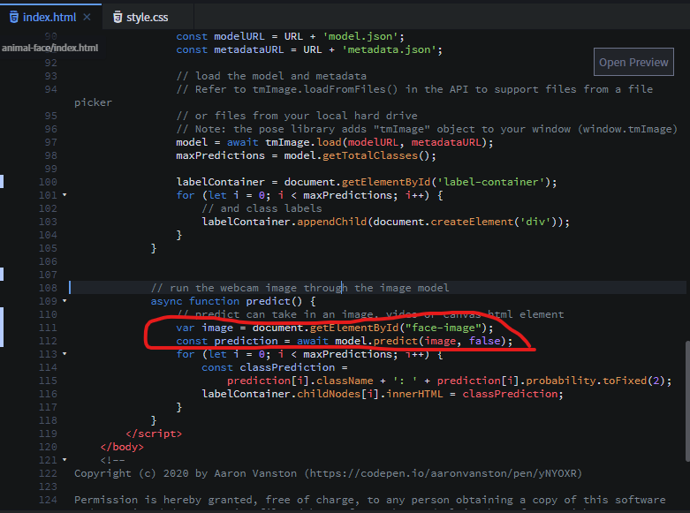Collapse the for loop at line 101
Viewport: 690px width, 513px height.
pyautogui.click(x=64, y=194)
